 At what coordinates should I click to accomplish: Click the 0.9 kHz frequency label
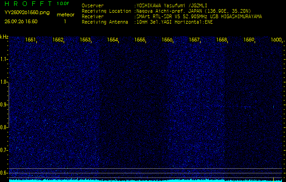4,105
